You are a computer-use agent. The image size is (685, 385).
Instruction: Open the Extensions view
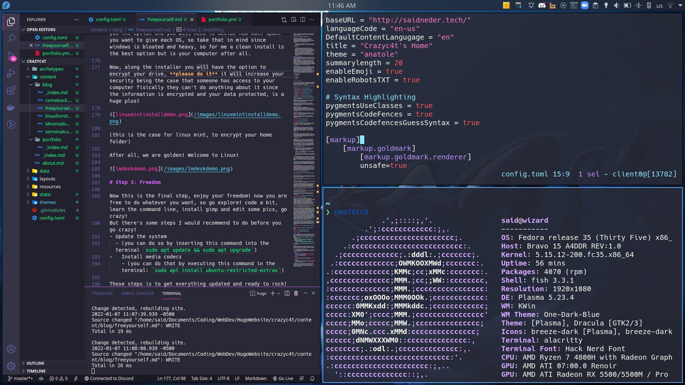(11, 90)
